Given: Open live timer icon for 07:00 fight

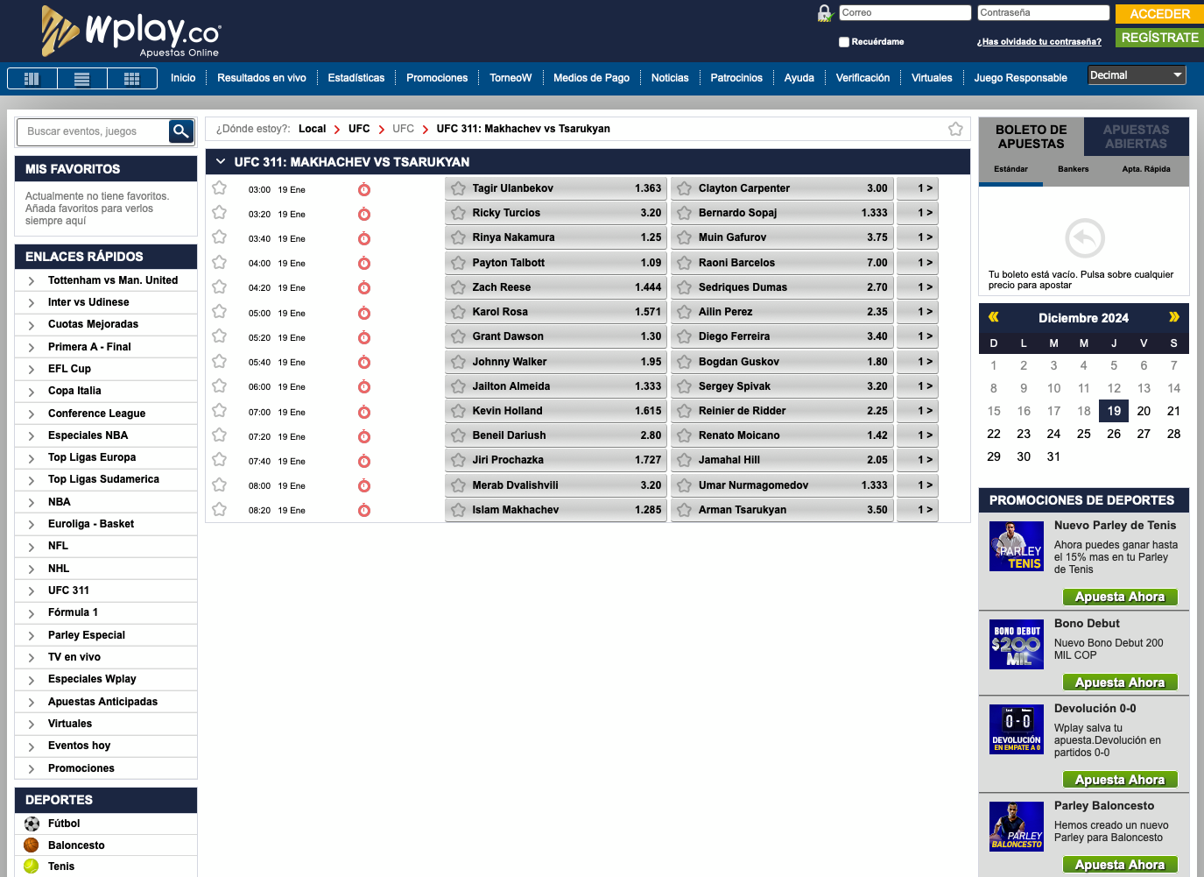Looking at the screenshot, I should [x=364, y=413].
